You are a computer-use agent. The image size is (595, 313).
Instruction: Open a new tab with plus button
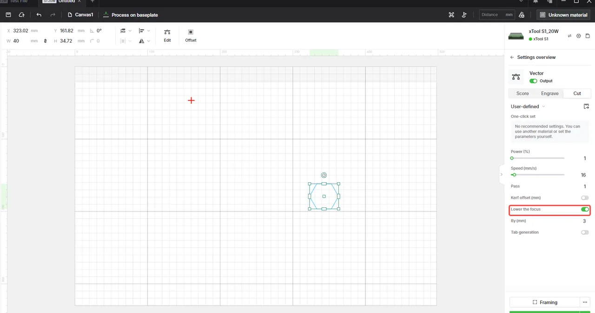coord(92,1)
